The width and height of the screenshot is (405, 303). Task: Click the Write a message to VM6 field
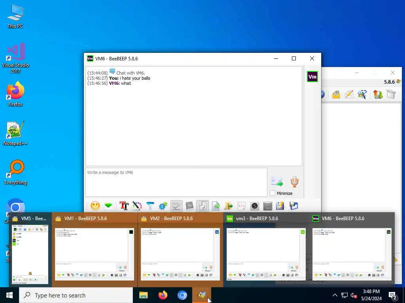click(176, 182)
